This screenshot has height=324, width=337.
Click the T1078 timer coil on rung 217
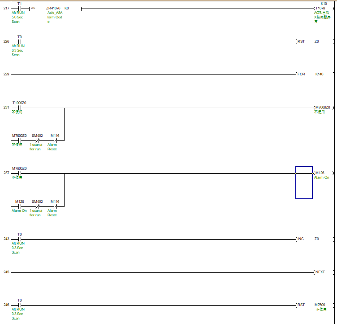tap(321, 9)
